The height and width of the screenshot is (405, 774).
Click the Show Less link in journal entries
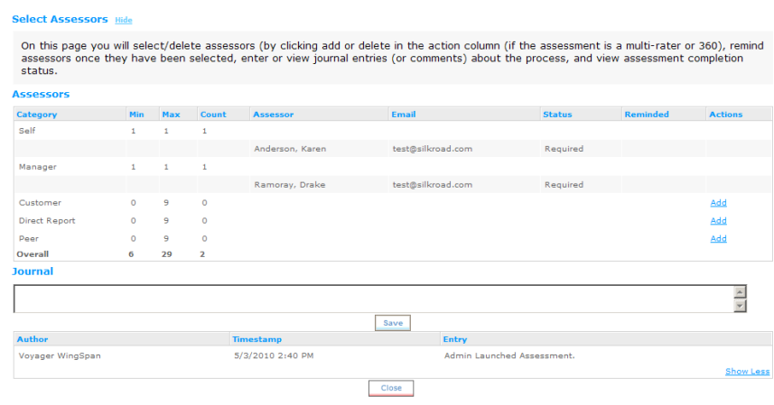[747, 372]
